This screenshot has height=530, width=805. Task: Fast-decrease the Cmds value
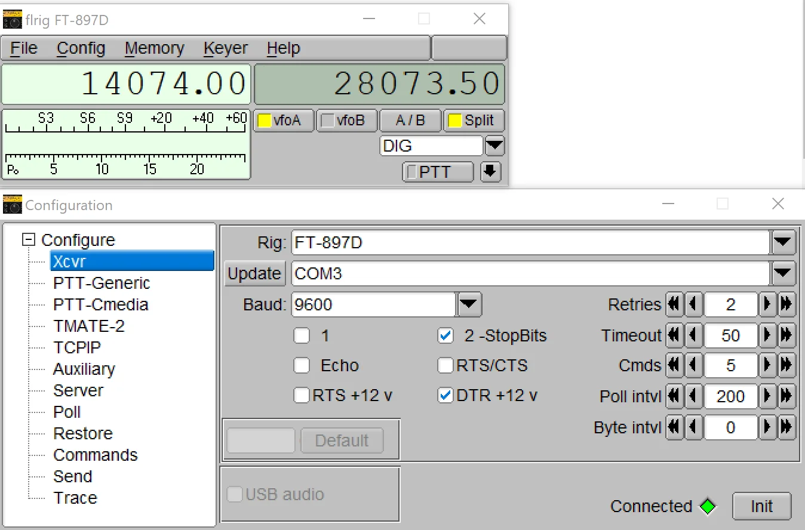[x=674, y=365]
